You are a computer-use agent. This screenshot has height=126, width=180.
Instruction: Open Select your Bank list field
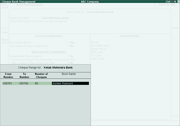(55, 18)
